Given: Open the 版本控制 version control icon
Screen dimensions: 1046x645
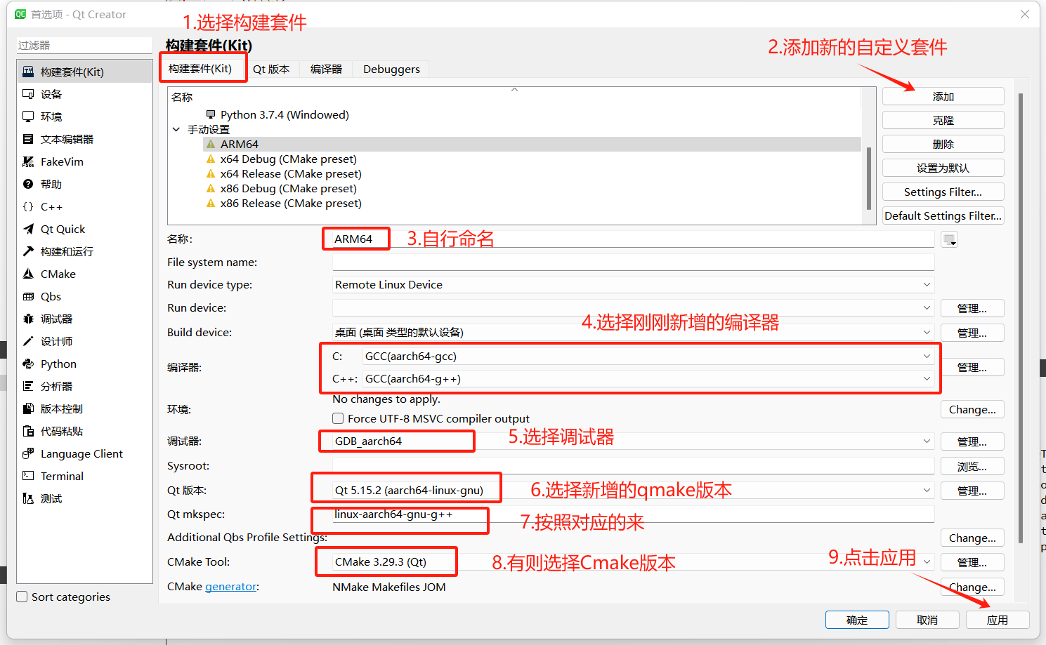Looking at the screenshot, I should [x=28, y=408].
